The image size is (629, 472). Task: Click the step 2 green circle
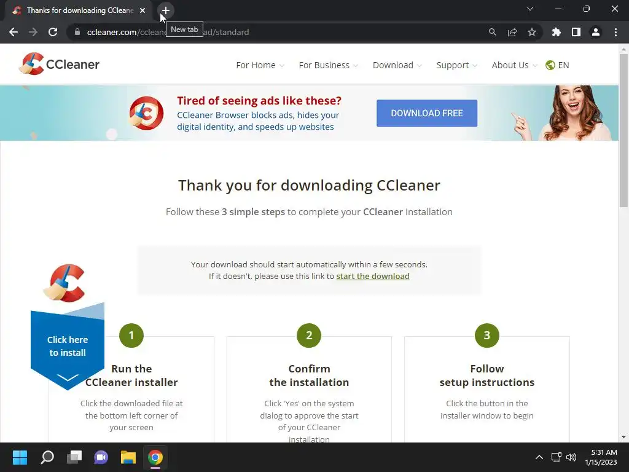coord(309,336)
